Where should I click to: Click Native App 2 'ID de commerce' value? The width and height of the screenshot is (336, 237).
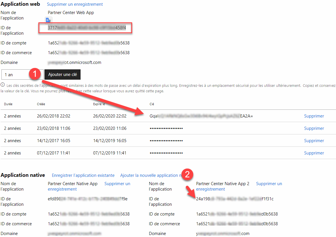237,224
